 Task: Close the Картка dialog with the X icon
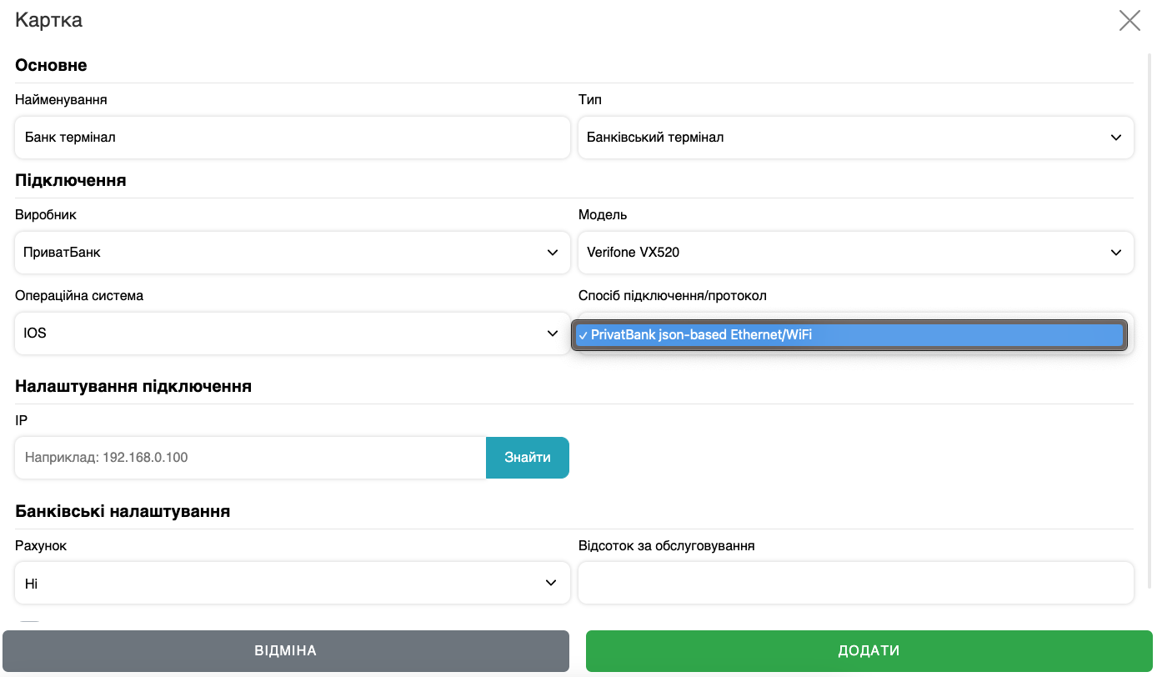(1129, 21)
